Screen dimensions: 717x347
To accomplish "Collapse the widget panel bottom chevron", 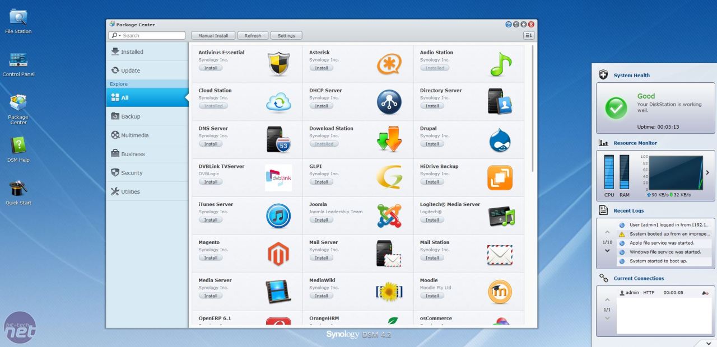I will 709,343.
